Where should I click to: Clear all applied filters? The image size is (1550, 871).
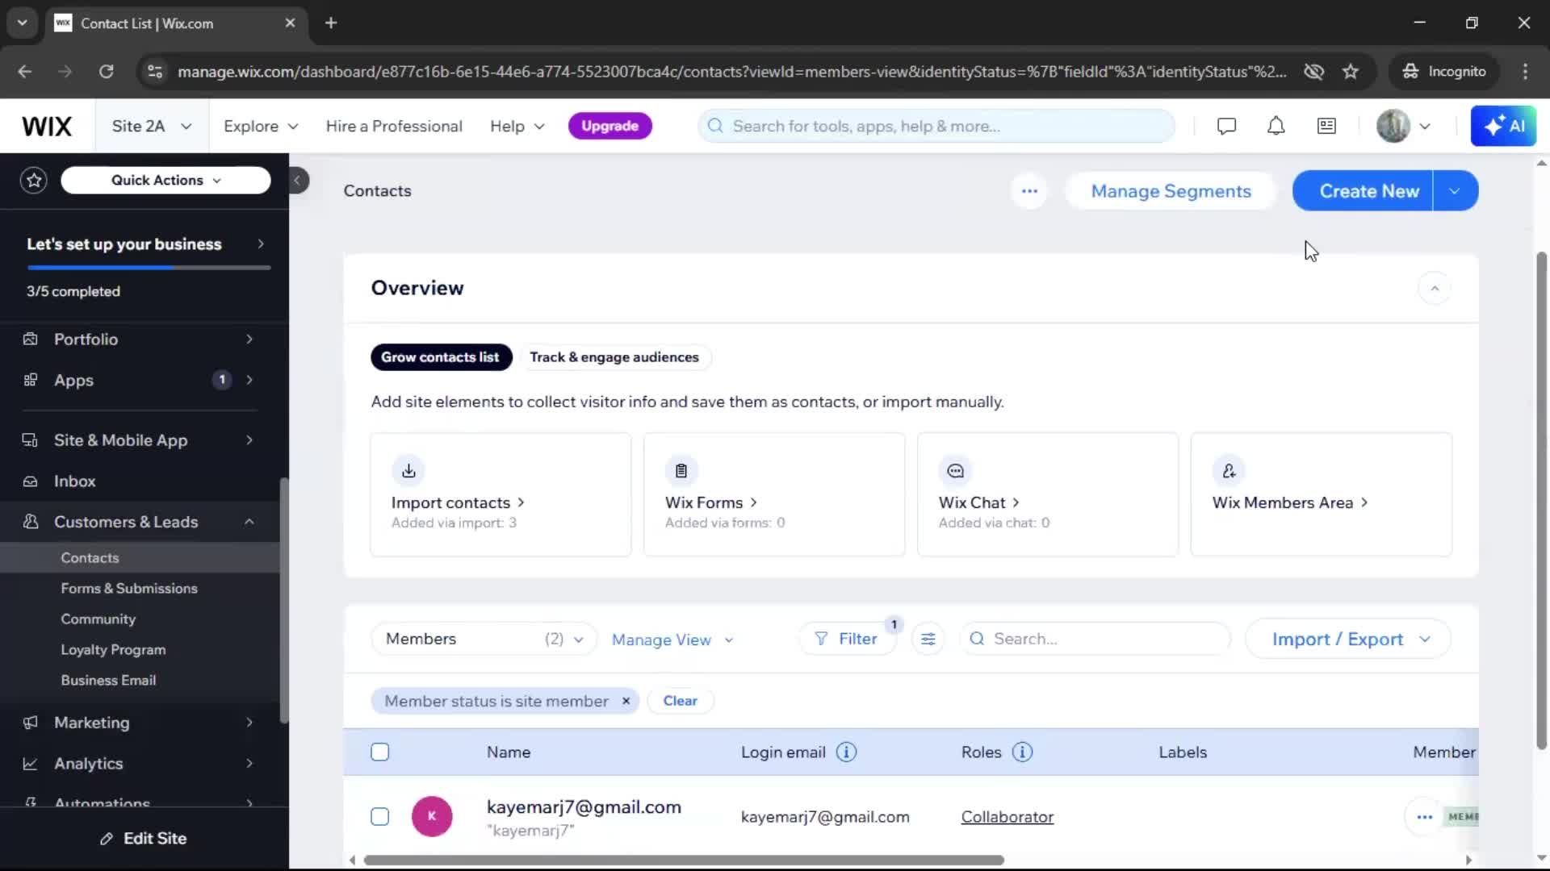pos(680,701)
